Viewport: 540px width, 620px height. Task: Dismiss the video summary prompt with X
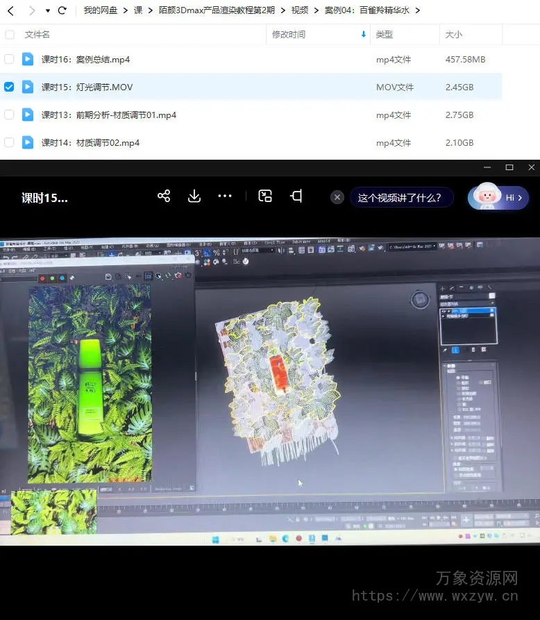coord(337,197)
